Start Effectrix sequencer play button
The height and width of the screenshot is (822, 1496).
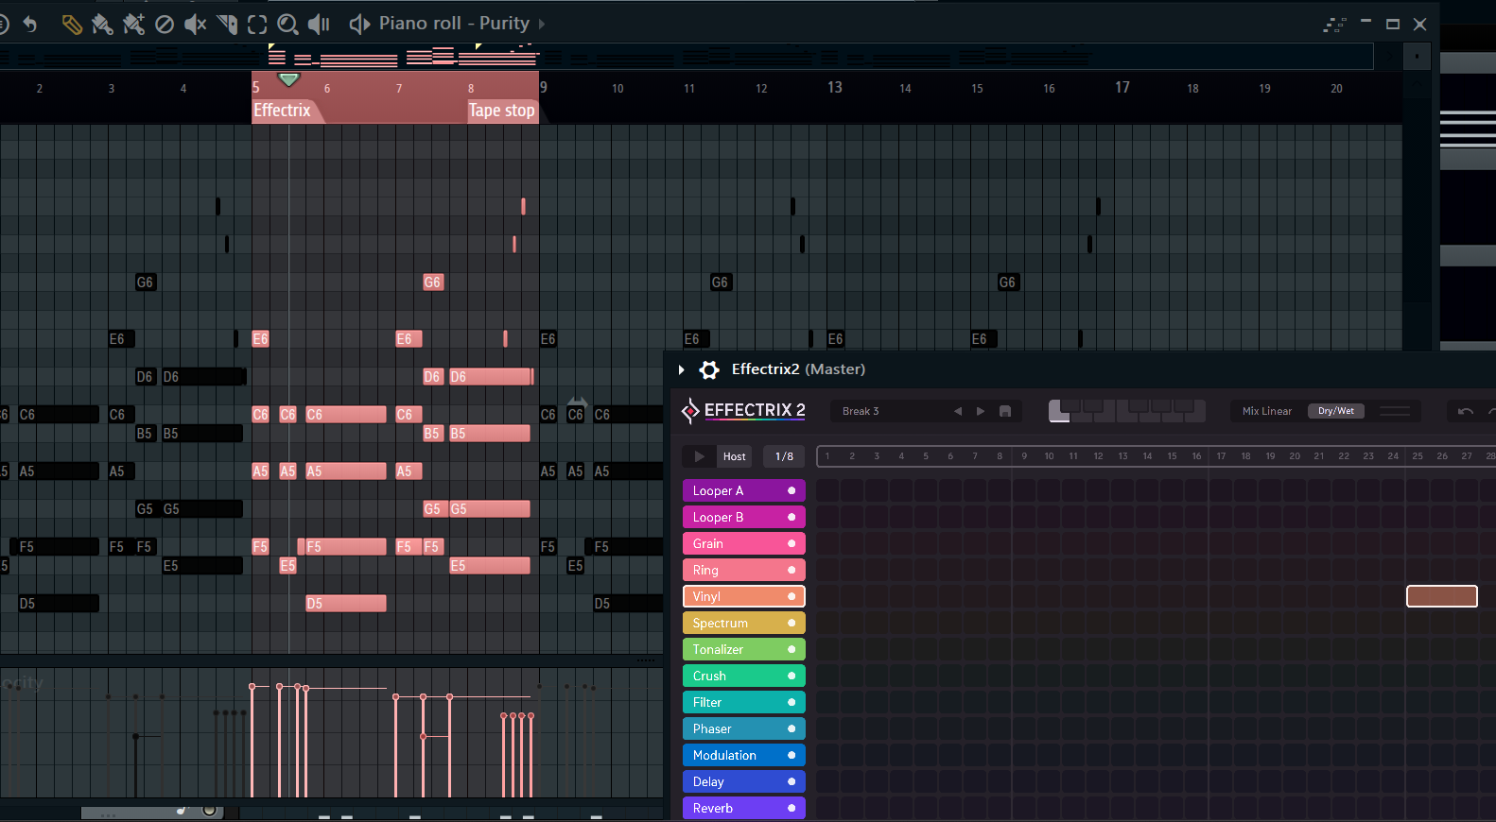click(699, 456)
